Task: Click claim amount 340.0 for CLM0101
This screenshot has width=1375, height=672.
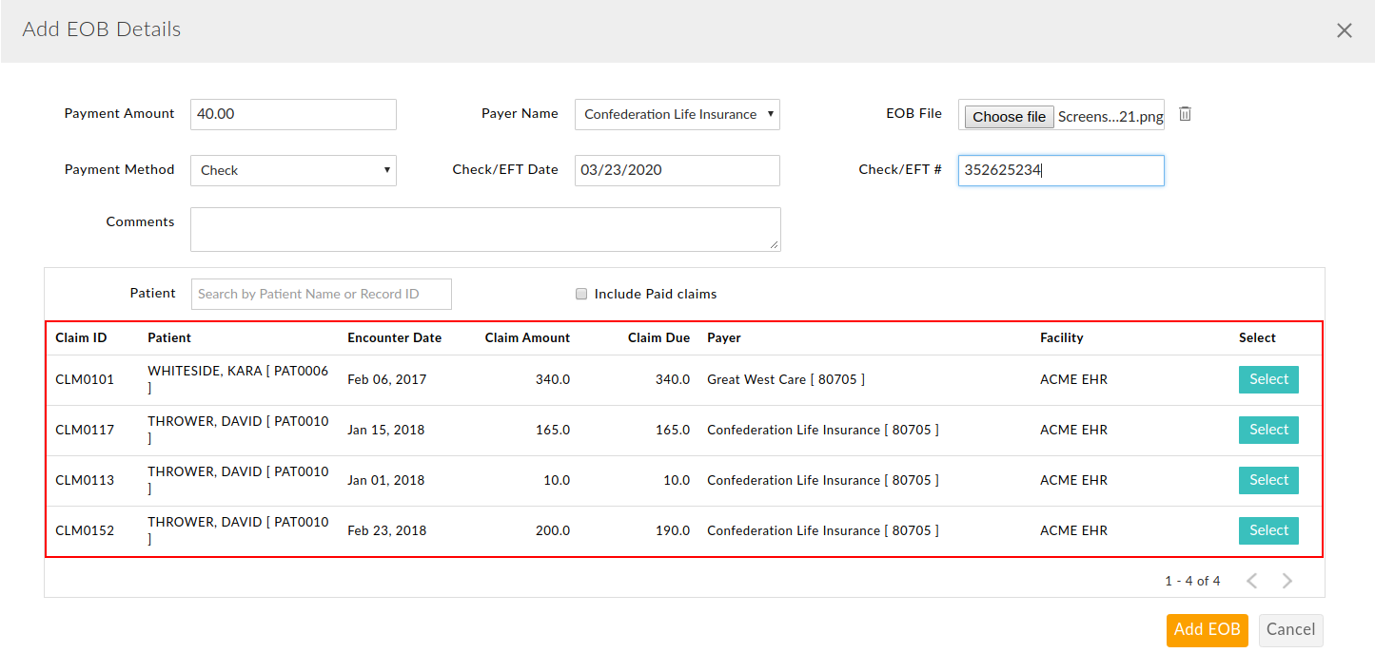Action: [553, 379]
